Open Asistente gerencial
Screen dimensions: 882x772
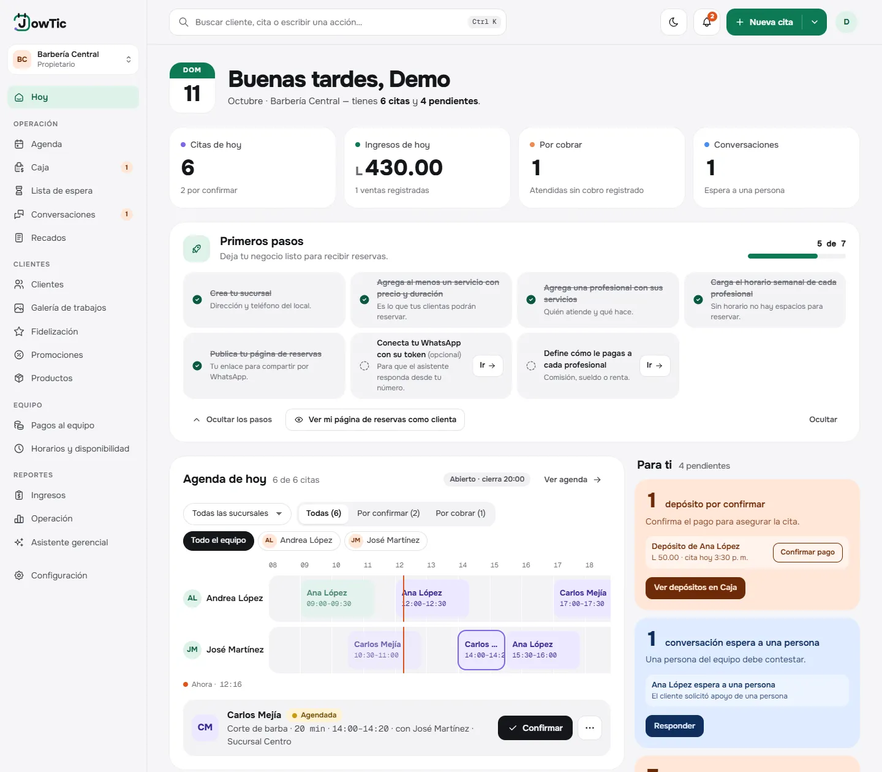coord(73,542)
